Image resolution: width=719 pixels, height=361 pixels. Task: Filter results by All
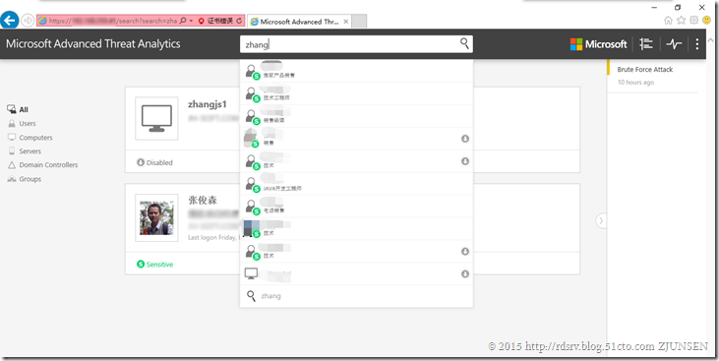coord(18,109)
